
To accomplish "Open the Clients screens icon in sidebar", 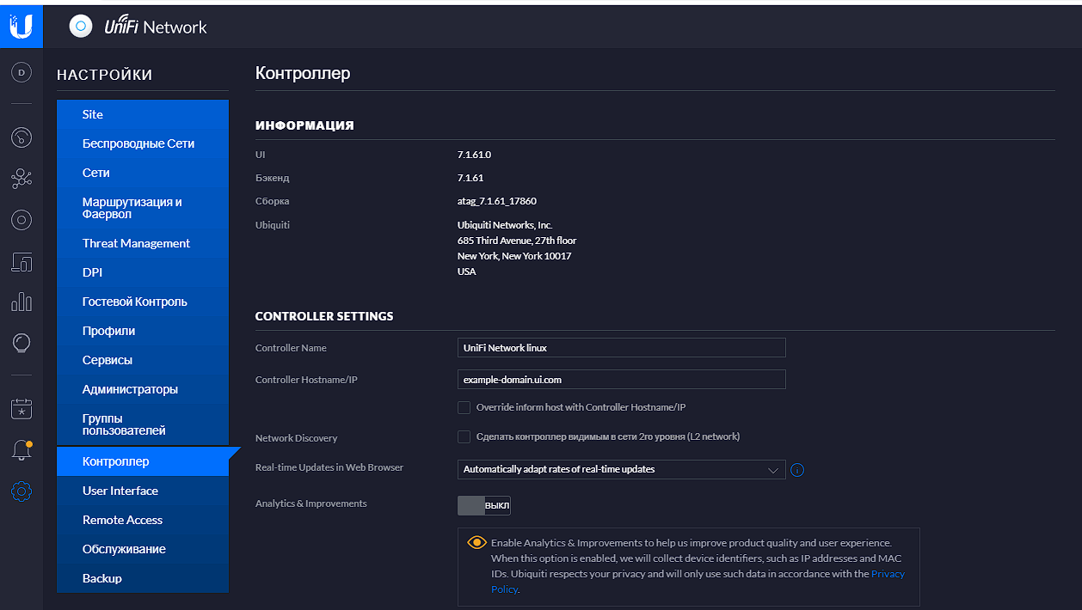I will (x=22, y=261).
